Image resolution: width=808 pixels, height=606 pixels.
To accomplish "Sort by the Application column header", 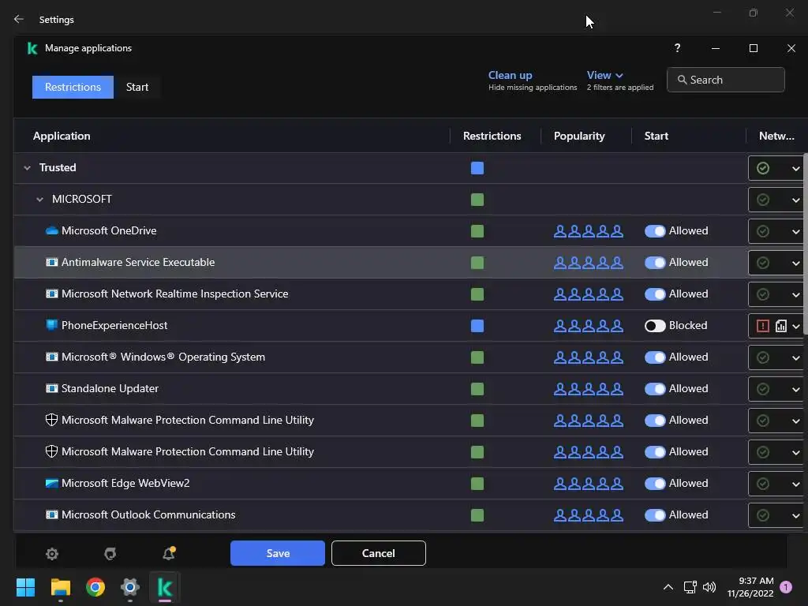I will click(x=62, y=136).
